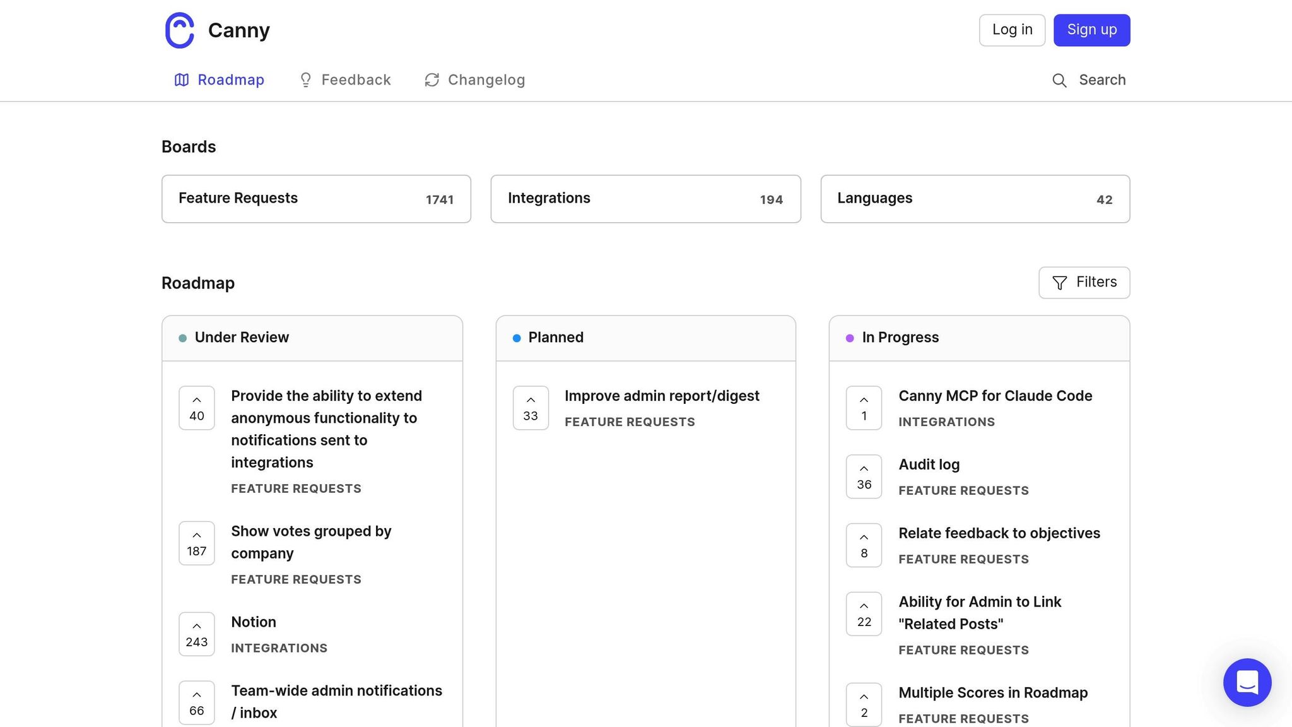The image size is (1292, 727).
Task: Upvote Multiple Scores in Roadmap post
Action: pyautogui.click(x=864, y=704)
